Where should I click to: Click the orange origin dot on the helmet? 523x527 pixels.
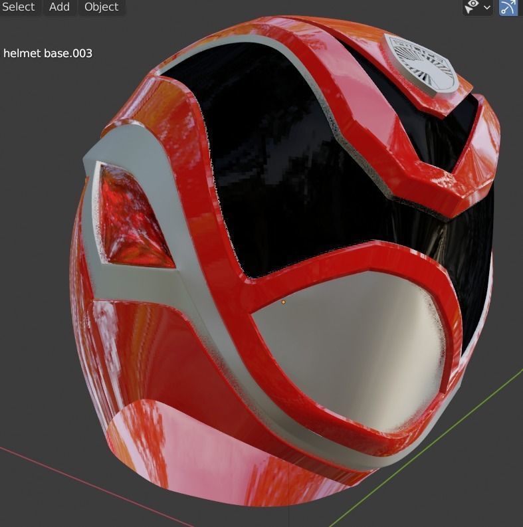click(283, 302)
